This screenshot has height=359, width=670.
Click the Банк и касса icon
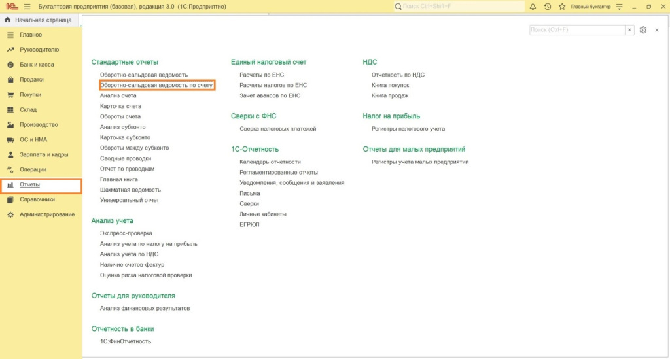pos(10,65)
